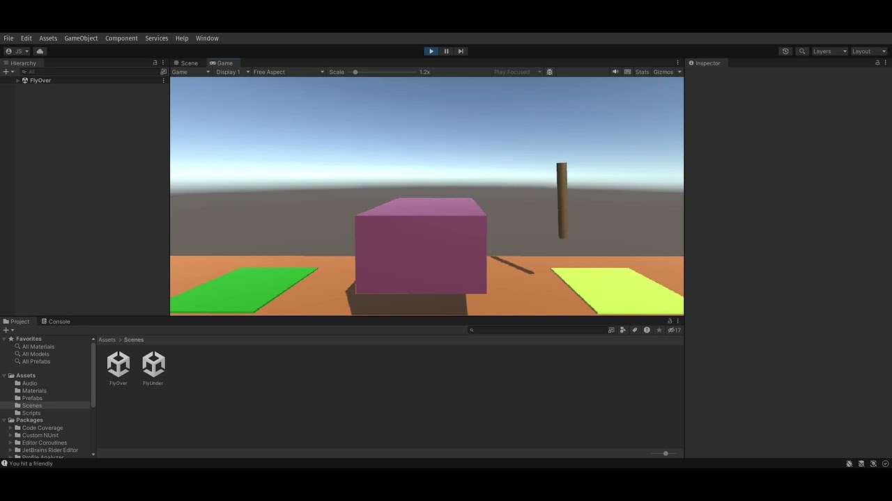This screenshot has height=501, width=892.
Task: Pause the game with the Pause button
Action: (446, 51)
